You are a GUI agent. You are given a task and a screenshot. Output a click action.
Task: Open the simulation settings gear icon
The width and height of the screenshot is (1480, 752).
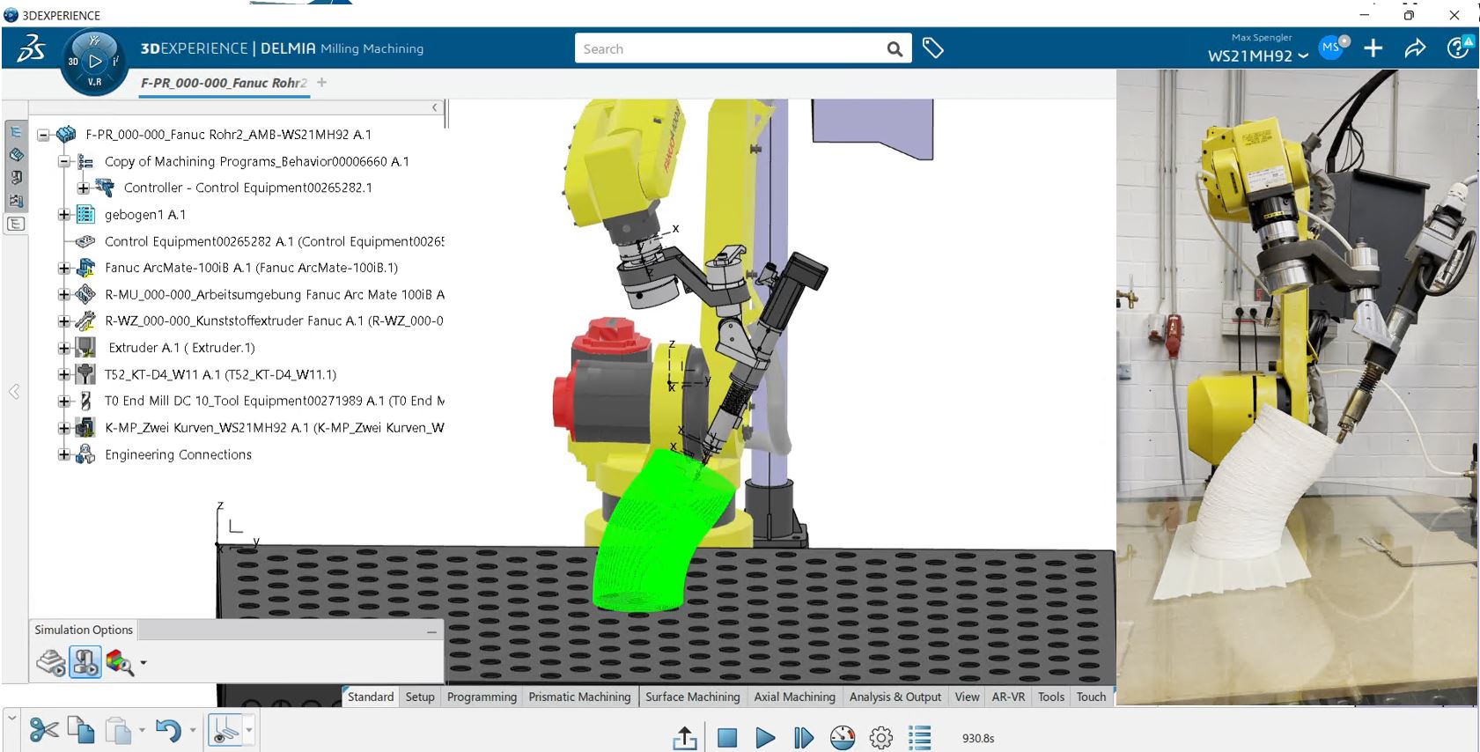pyautogui.click(x=881, y=738)
